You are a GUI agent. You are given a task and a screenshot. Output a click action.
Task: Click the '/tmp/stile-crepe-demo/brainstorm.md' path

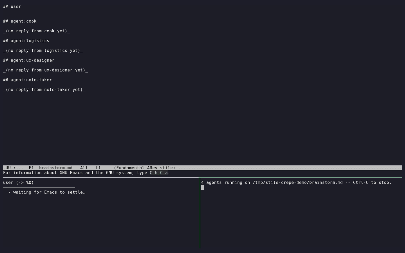[298, 182]
